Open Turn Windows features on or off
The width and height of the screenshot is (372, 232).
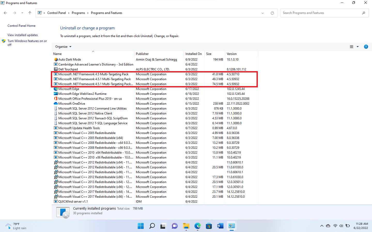[x=27, y=43]
